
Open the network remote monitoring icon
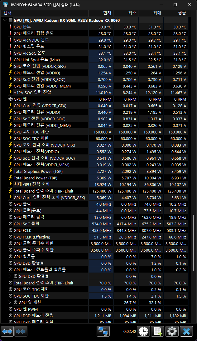click(x=103, y=331)
